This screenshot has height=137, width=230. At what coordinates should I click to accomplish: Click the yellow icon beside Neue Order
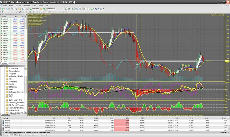41,9
